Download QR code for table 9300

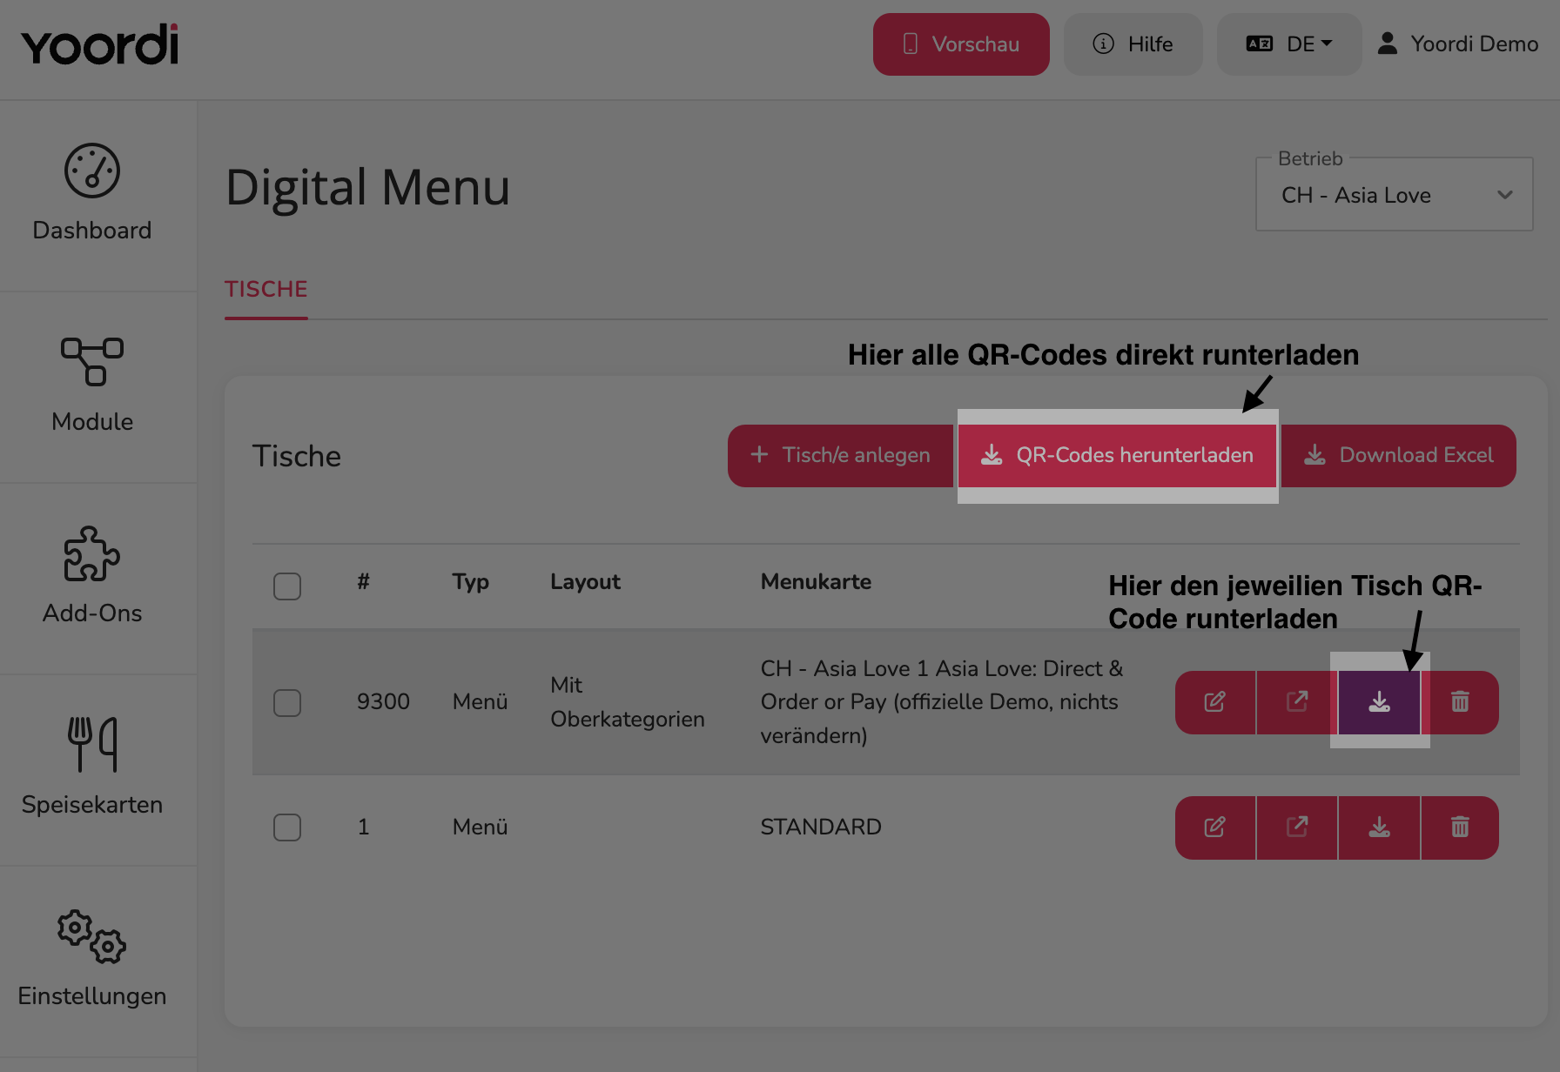[1380, 702]
